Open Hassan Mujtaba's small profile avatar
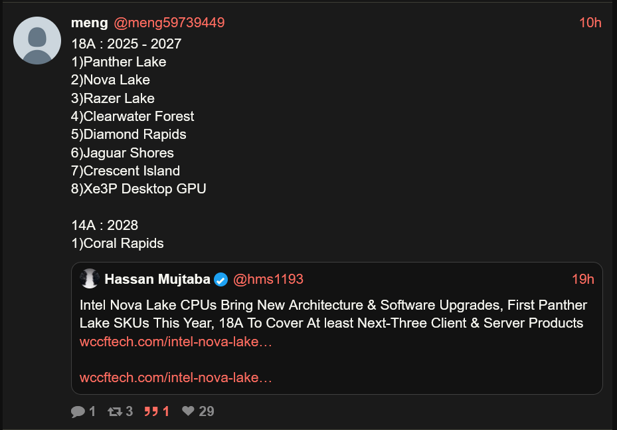Viewport: 617px width, 430px height. coord(89,279)
